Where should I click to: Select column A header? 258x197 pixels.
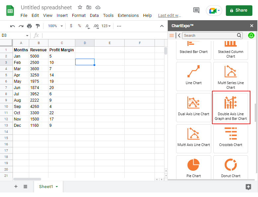[x=21, y=43]
